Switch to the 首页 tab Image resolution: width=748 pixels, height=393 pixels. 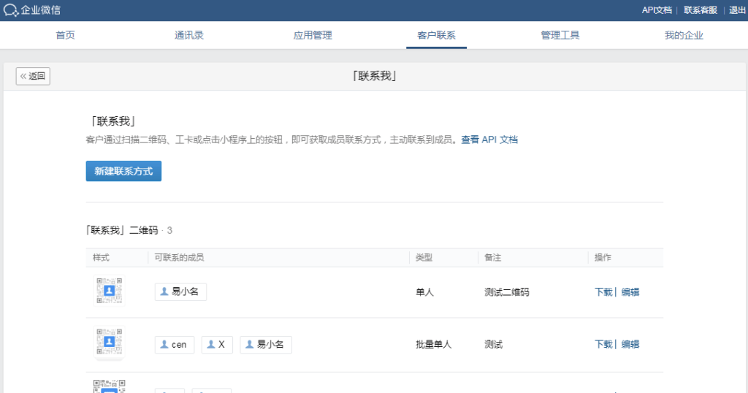coord(65,35)
